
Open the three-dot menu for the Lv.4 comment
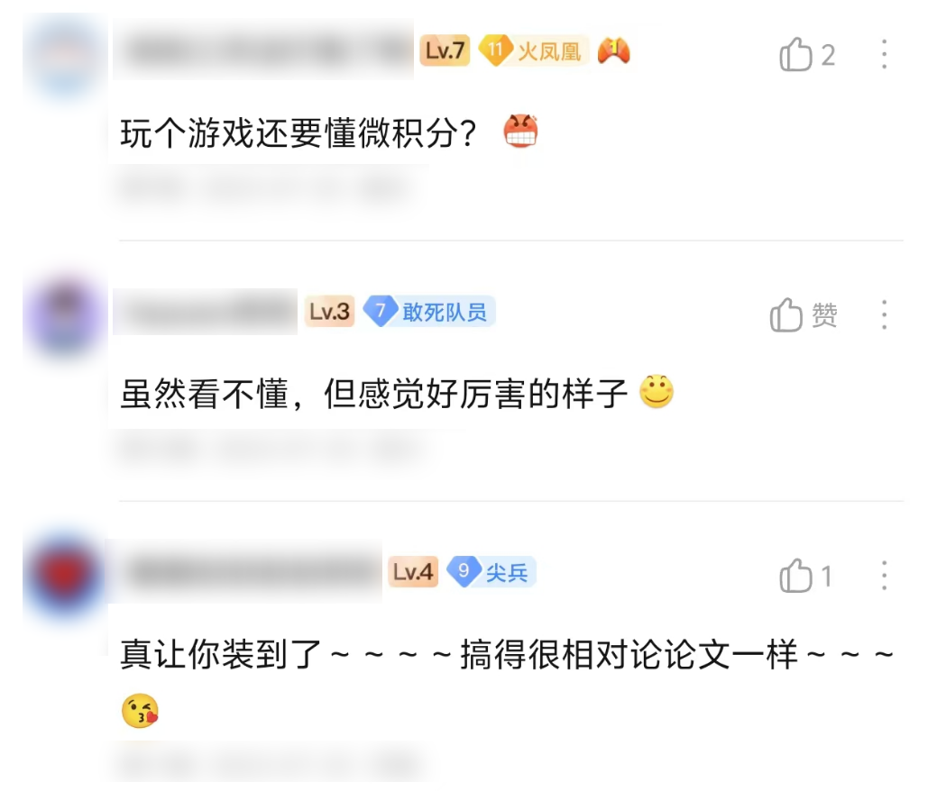pos(884,576)
